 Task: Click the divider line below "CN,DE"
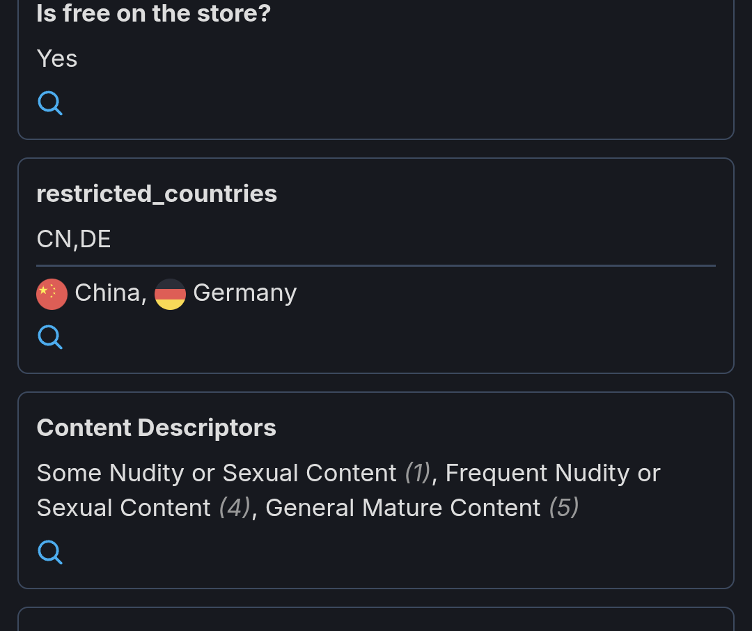(376, 265)
